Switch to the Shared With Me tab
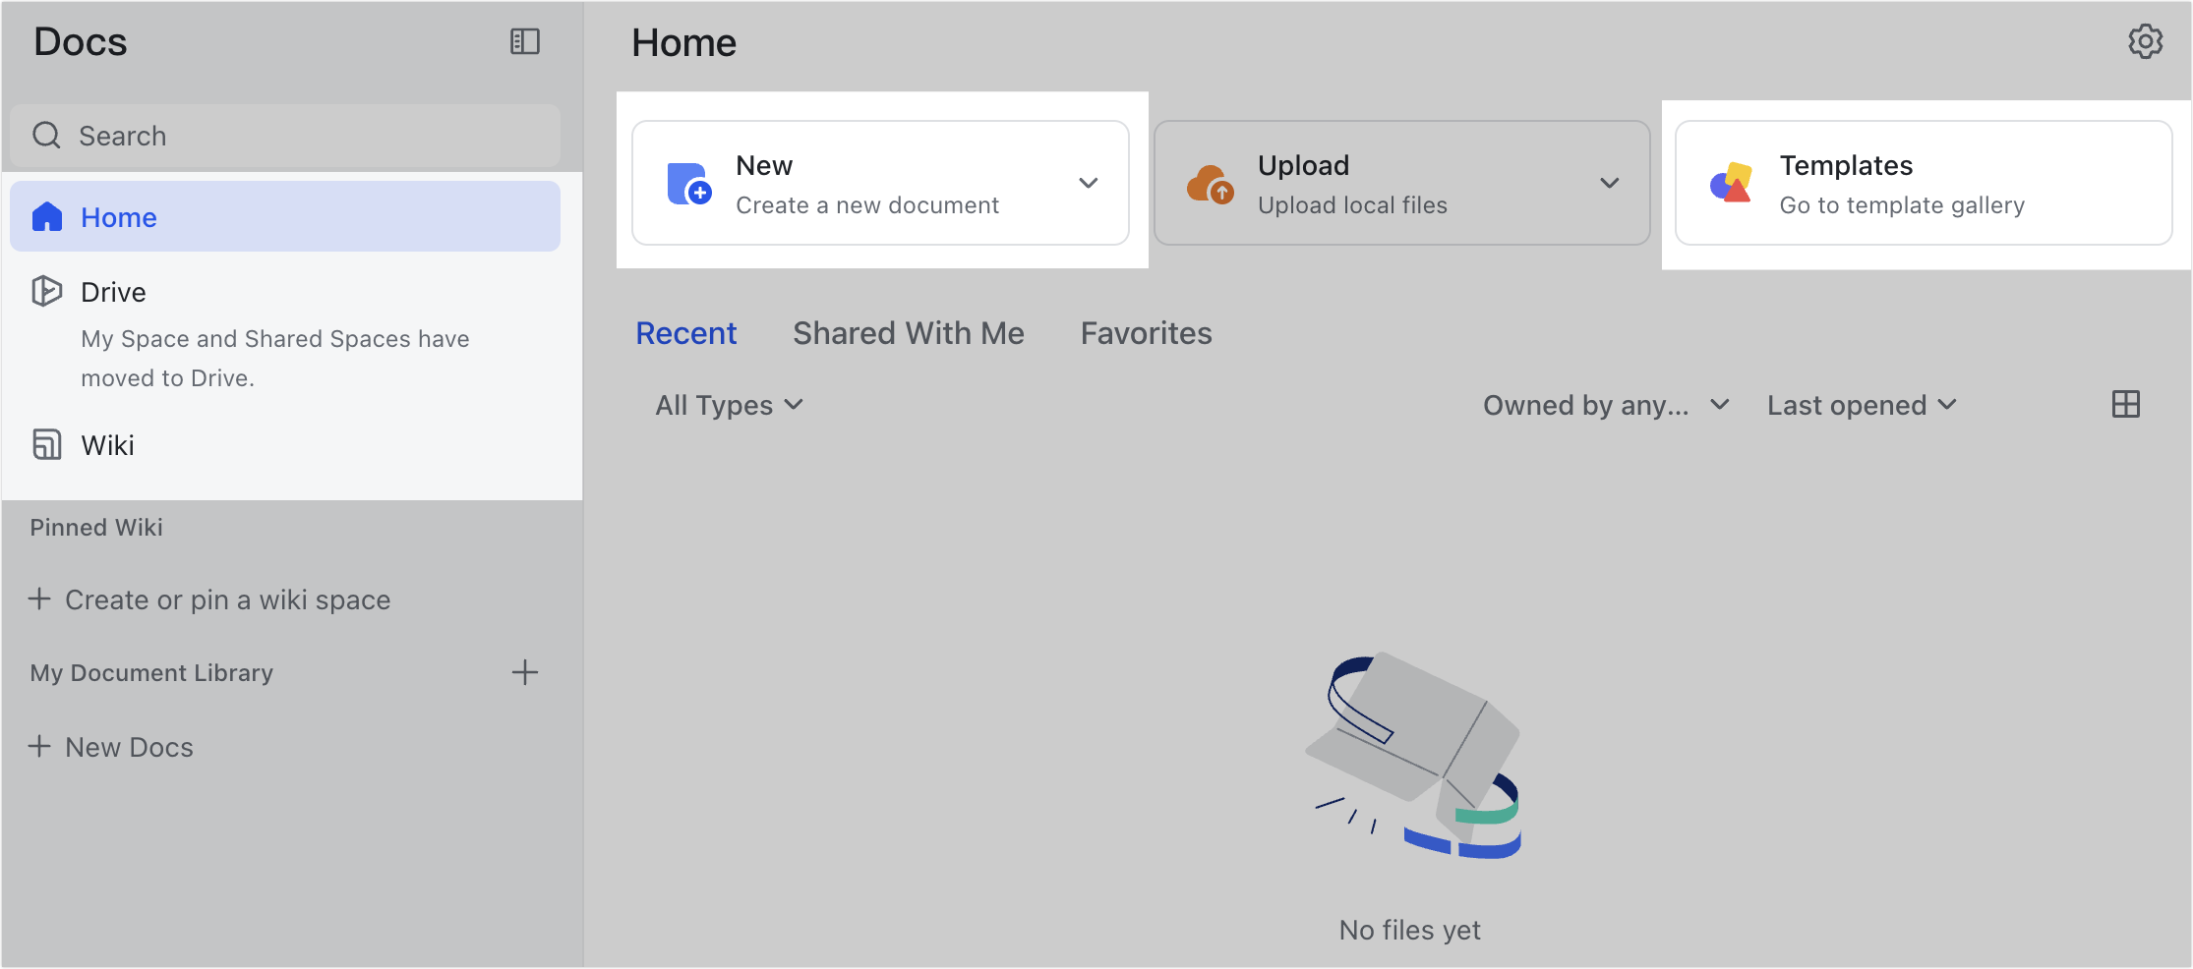This screenshot has width=2193, height=969. (908, 332)
